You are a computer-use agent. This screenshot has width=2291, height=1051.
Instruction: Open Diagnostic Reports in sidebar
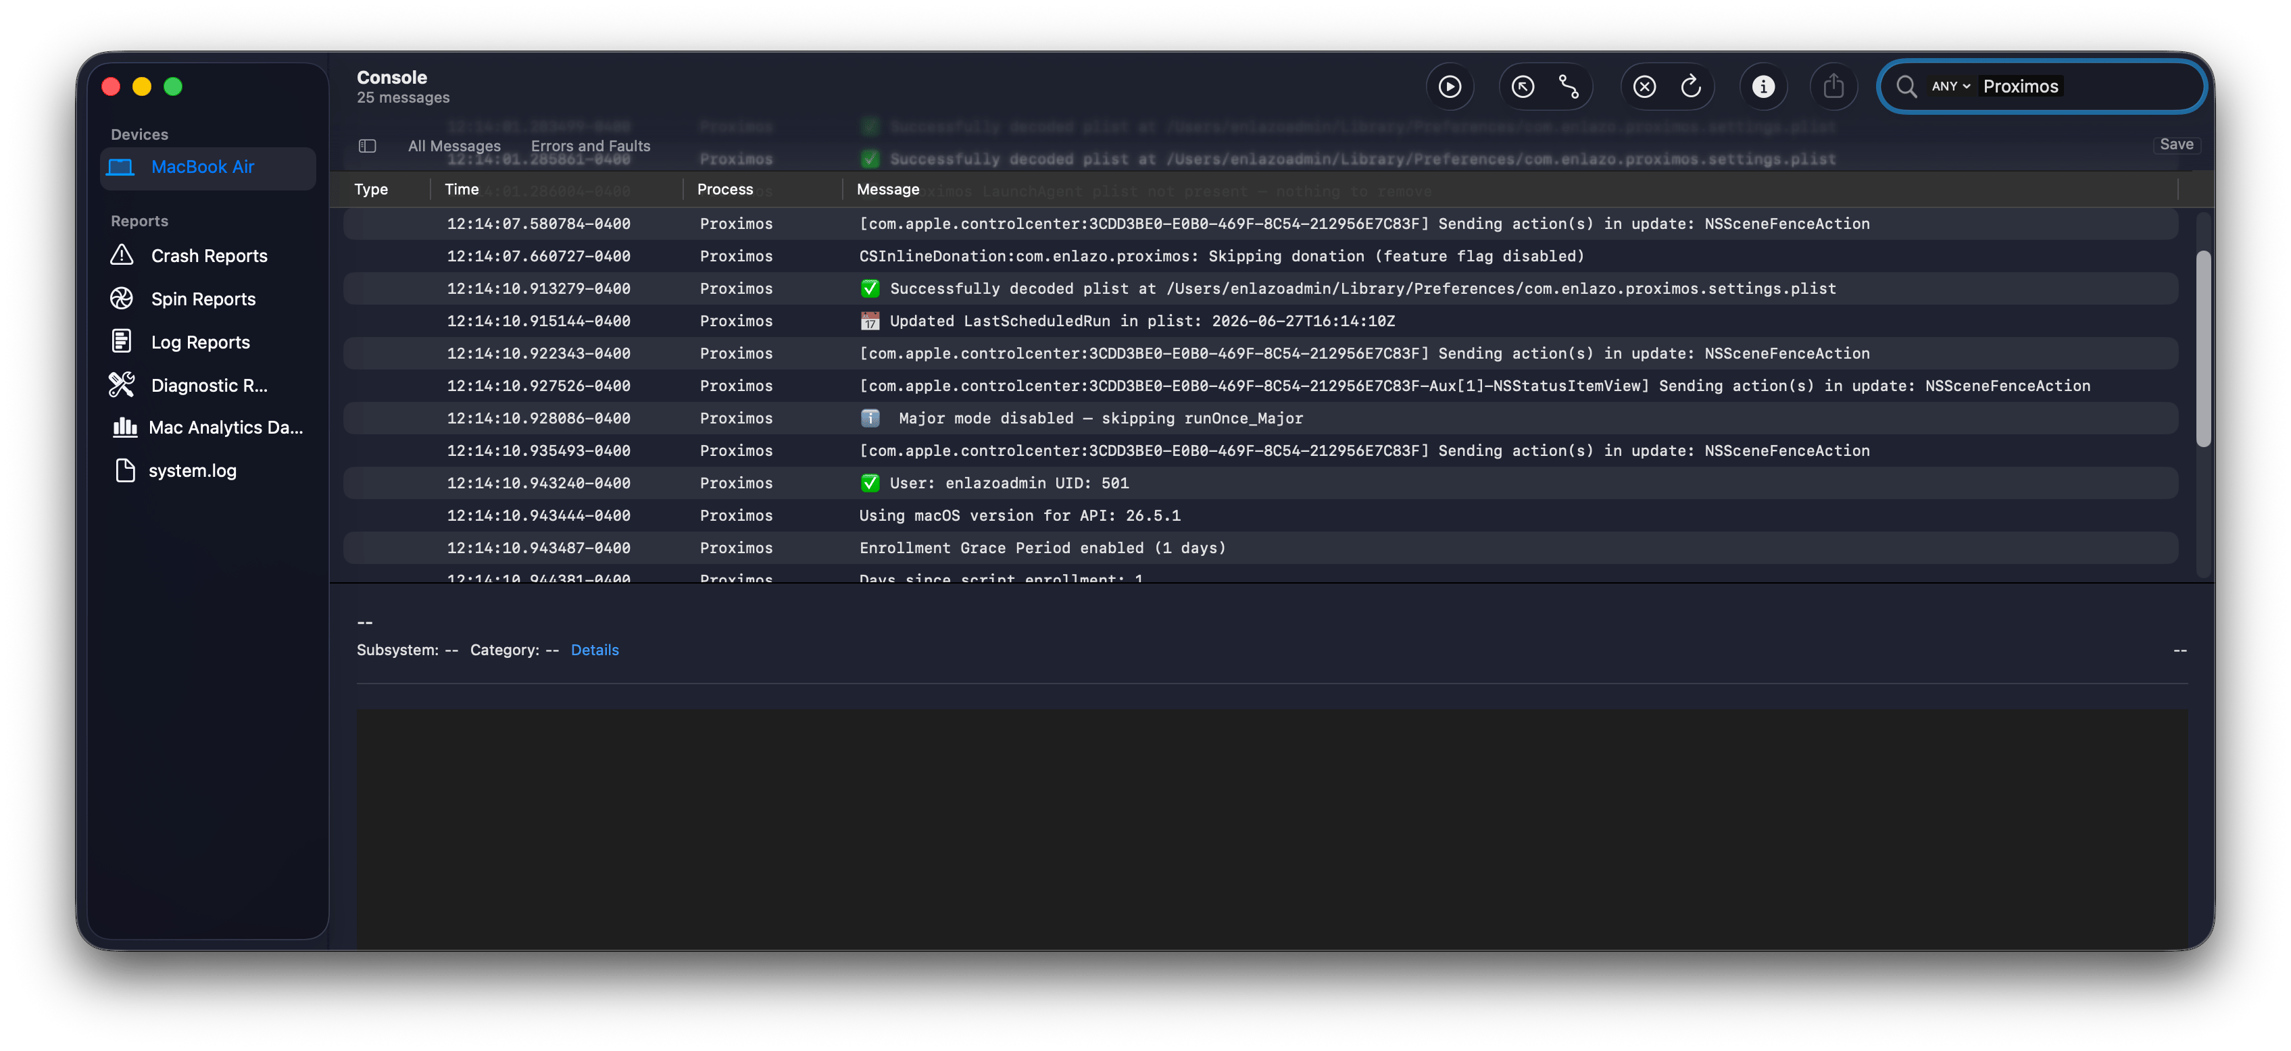pyautogui.click(x=208, y=385)
